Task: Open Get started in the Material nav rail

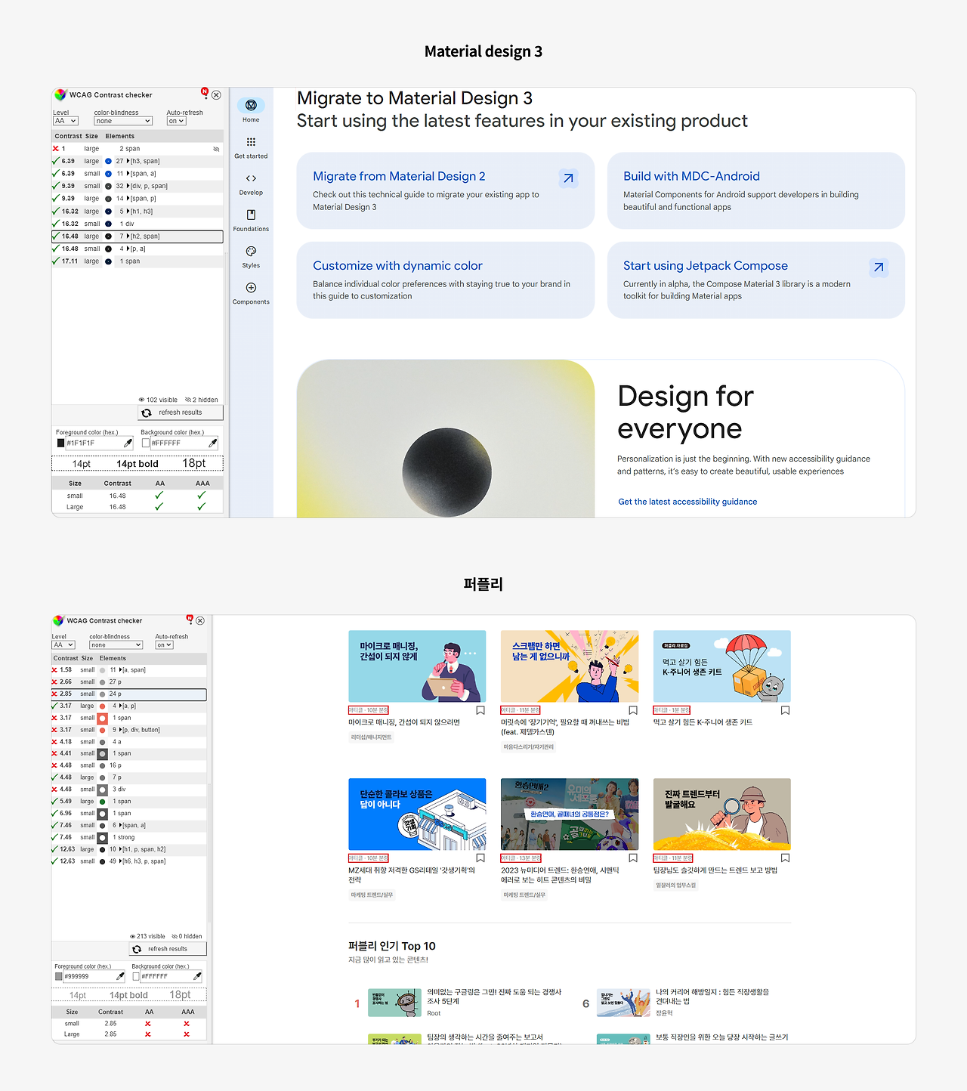Action: 251,147
